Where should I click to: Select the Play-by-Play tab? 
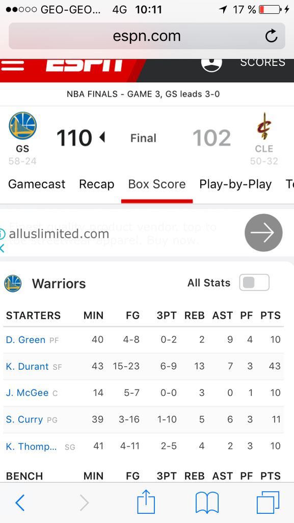point(235,184)
